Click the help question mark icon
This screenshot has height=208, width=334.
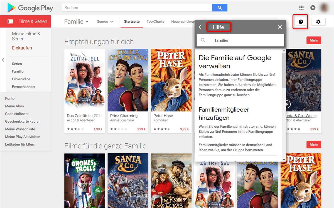point(301,22)
